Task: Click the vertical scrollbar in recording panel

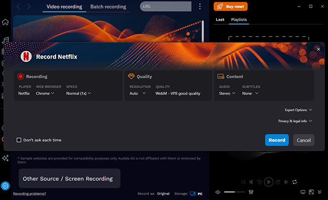Action: coord(203,31)
